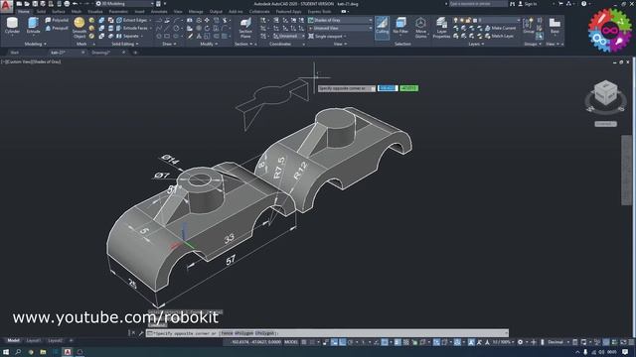Expand the Layers panel
This screenshot has height=357, width=636.
tap(476, 44)
